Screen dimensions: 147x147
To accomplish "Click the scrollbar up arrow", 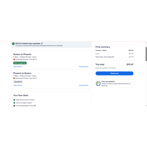I will coord(146,43).
